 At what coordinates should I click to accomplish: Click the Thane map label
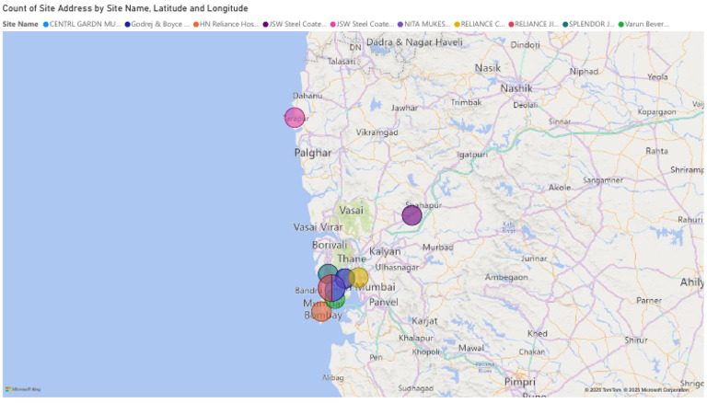(352, 259)
